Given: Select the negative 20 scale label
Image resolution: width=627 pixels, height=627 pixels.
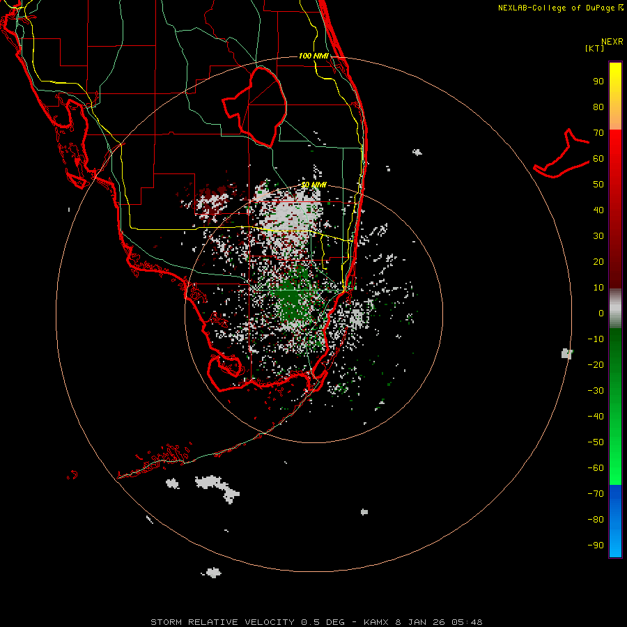Looking at the screenshot, I should tap(596, 365).
